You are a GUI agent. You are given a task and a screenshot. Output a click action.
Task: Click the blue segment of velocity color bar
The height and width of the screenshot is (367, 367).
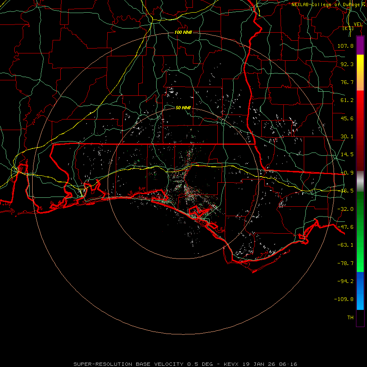pos(360,291)
